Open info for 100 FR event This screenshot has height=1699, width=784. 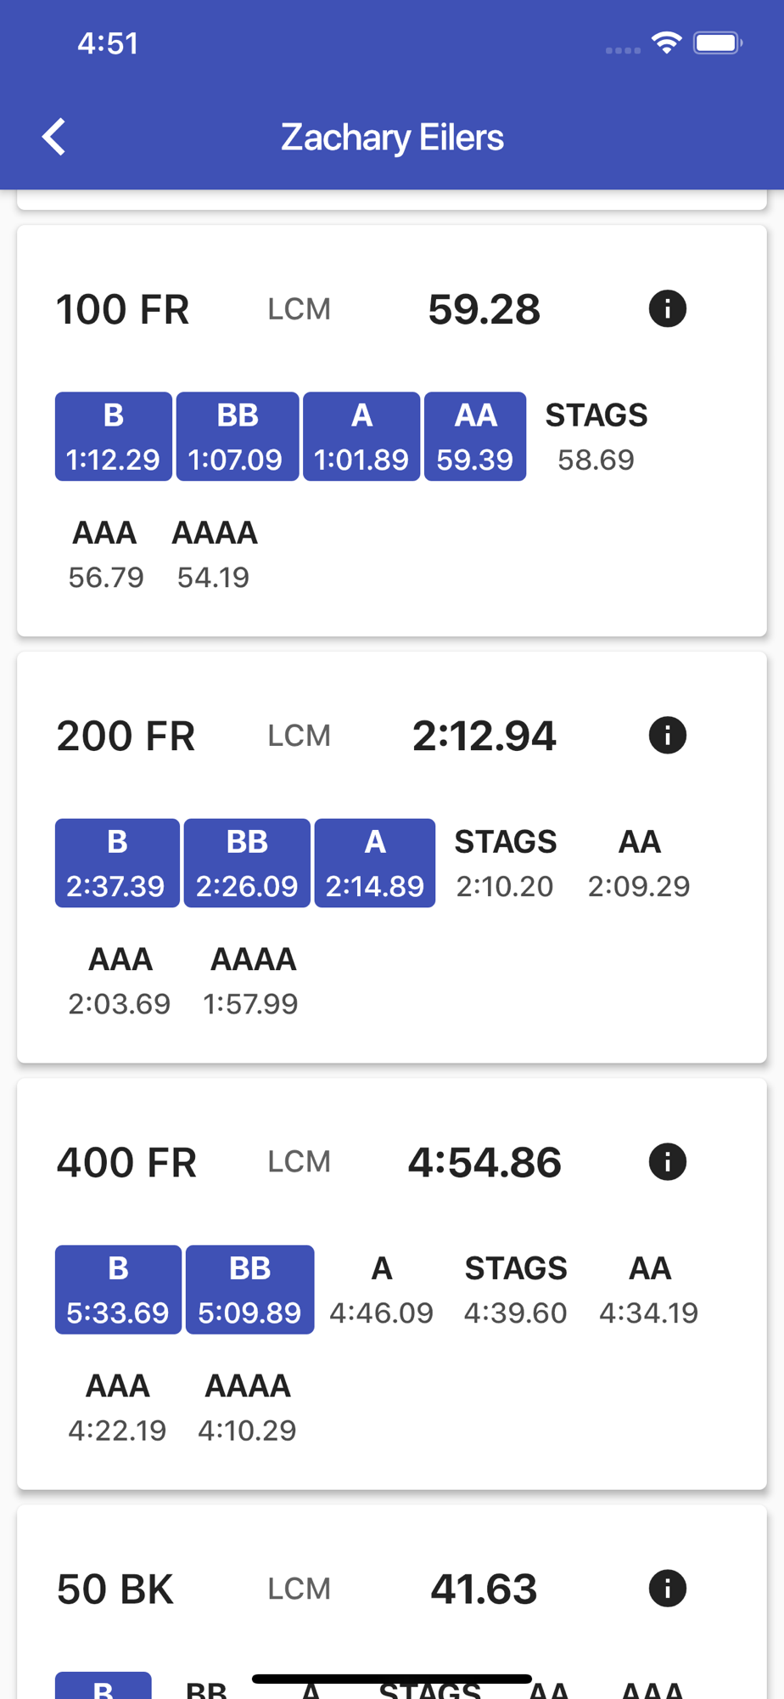click(667, 308)
